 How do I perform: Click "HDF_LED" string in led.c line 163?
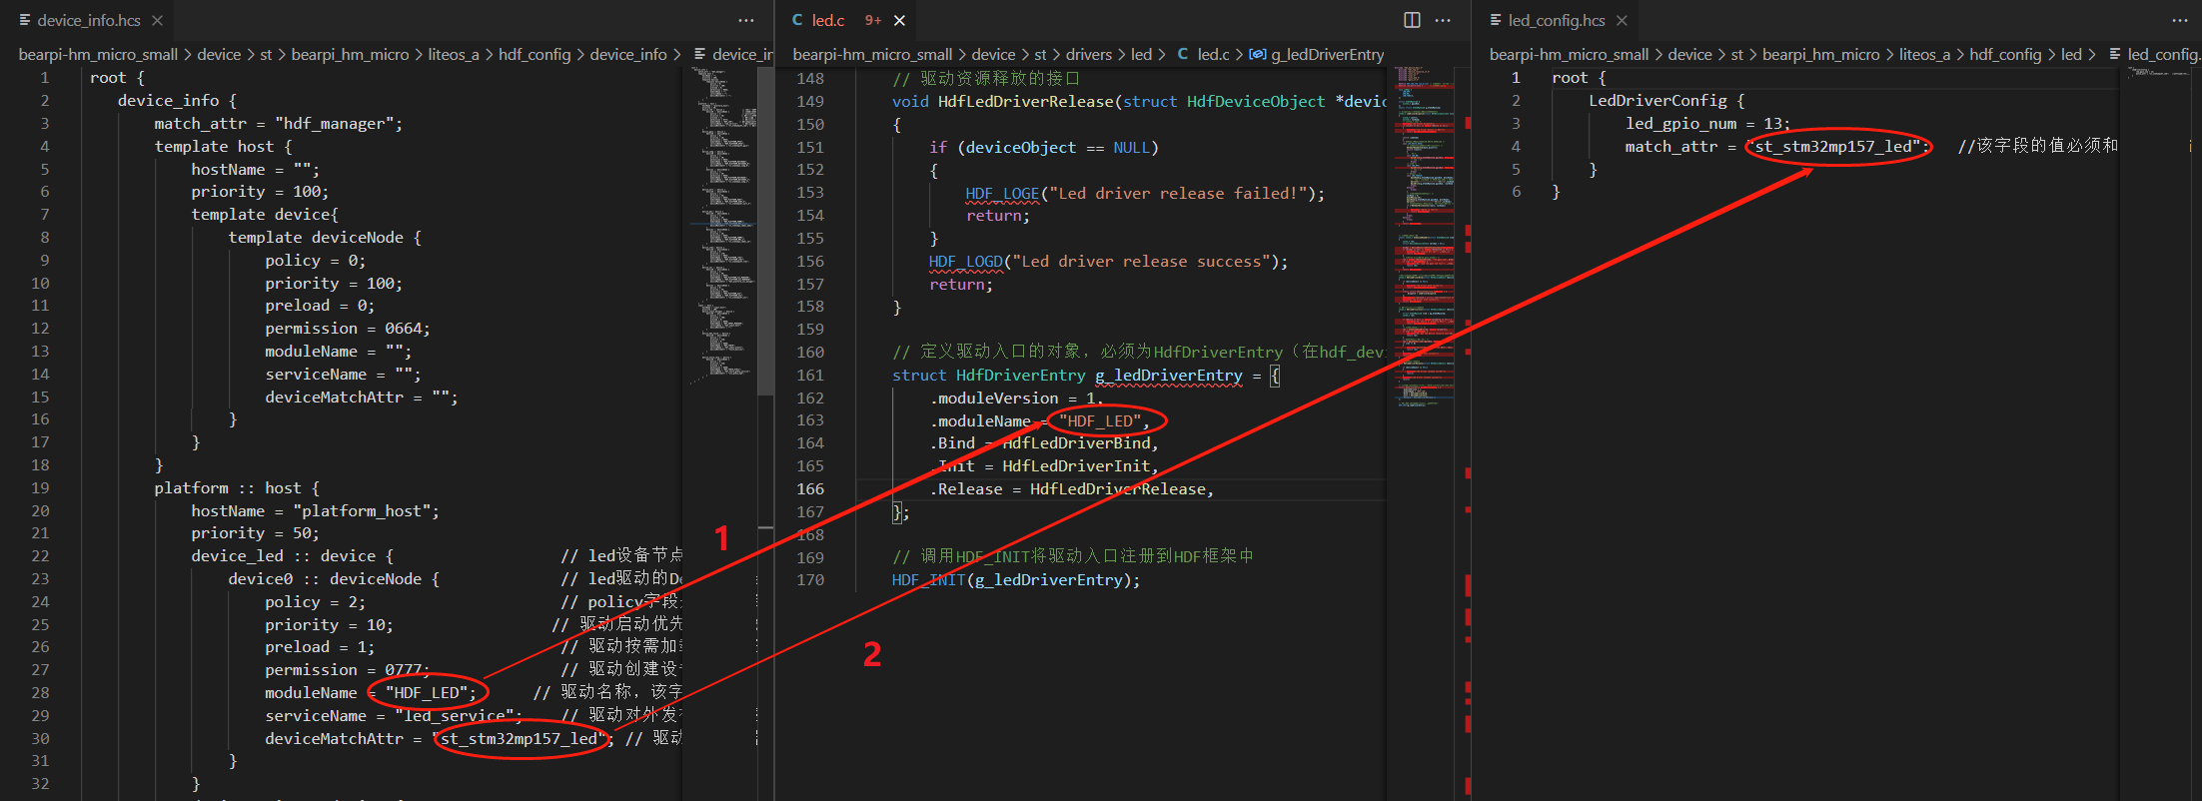1099,420
